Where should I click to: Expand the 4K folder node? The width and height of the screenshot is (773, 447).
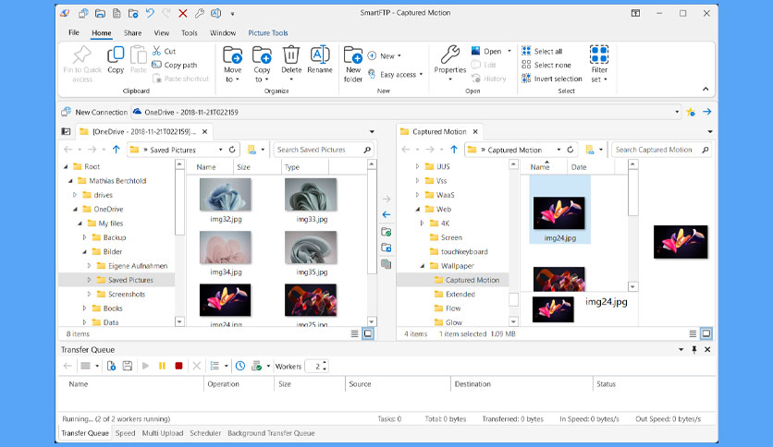(x=422, y=223)
